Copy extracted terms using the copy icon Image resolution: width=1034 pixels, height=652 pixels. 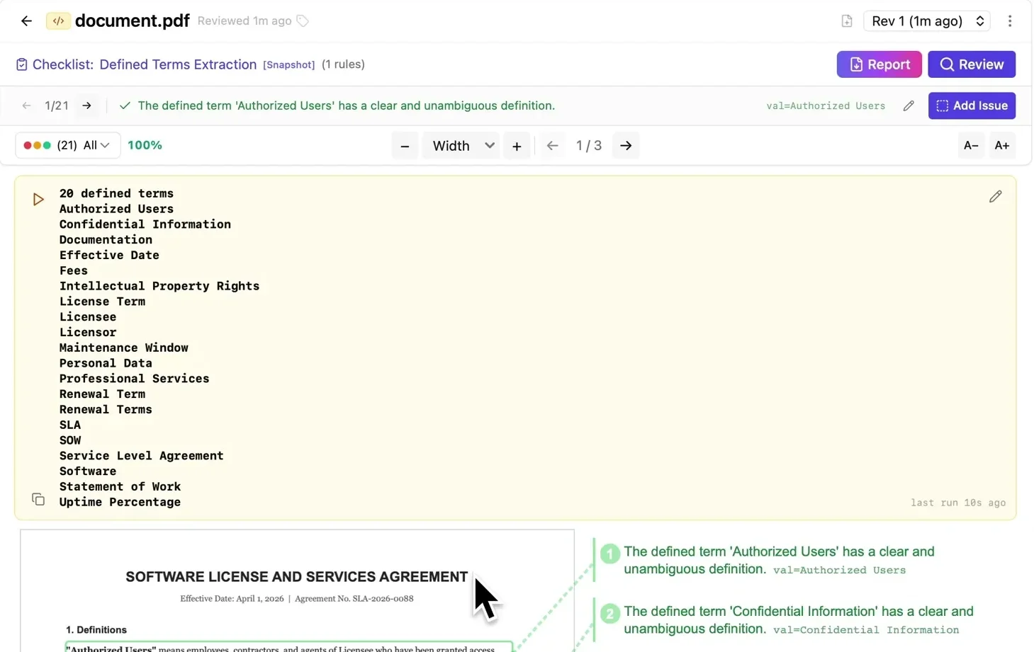38,498
